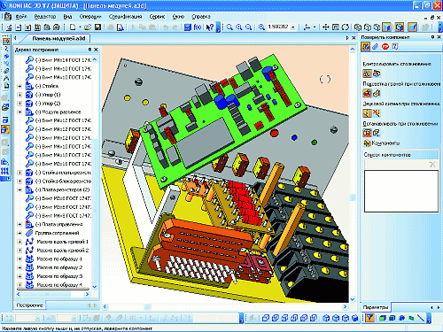The height and width of the screenshot is (332, 443).
Task: Click the Zoom window magnifier icon
Action: (229, 27)
